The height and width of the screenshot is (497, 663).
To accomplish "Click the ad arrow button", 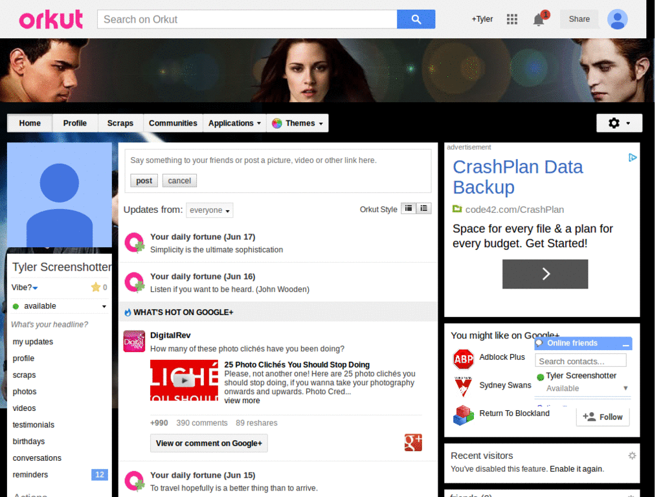I will [545, 274].
